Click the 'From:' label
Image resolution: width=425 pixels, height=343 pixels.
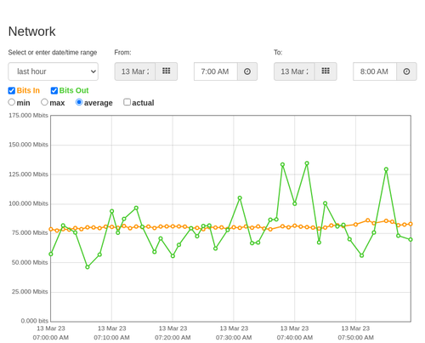tap(122, 53)
